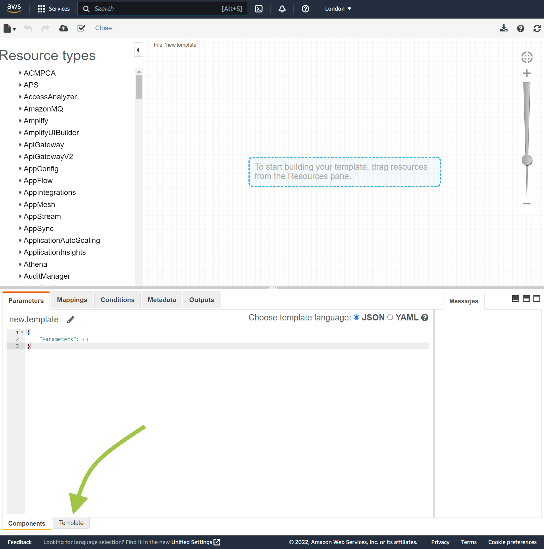This screenshot has width=544, height=549.
Task: Open the File menu dropdown
Action: click(x=9, y=28)
